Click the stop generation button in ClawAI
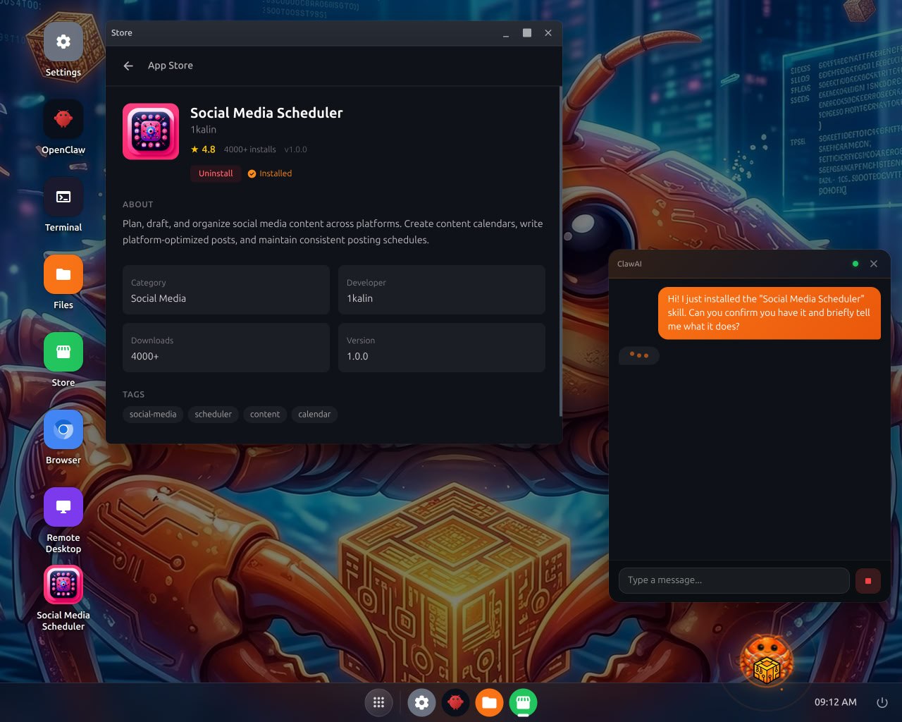 coord(867,580)
